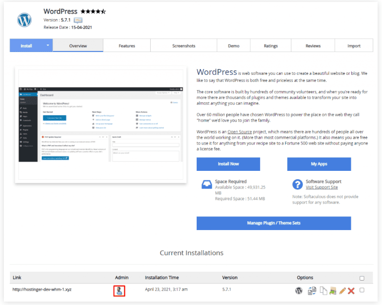The height and width of the screenshot is (305, 382).
Task: Click the backup installation icon
Action: point(333,291)
